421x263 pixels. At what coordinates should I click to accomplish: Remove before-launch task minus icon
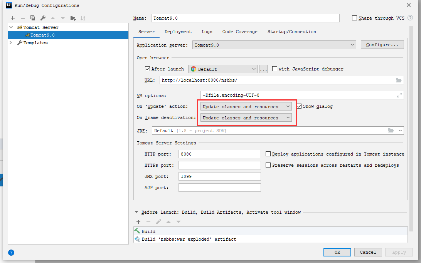[x=148, y=222]
